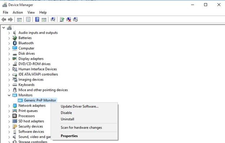Expand the Processors node

(9, 116)
